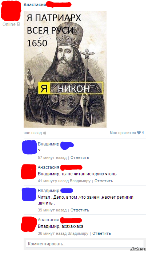This screenshot has width=148, height=253.
Task: Click Владимир's name above "Читал . Дело" comment
Action: [48, 191]
